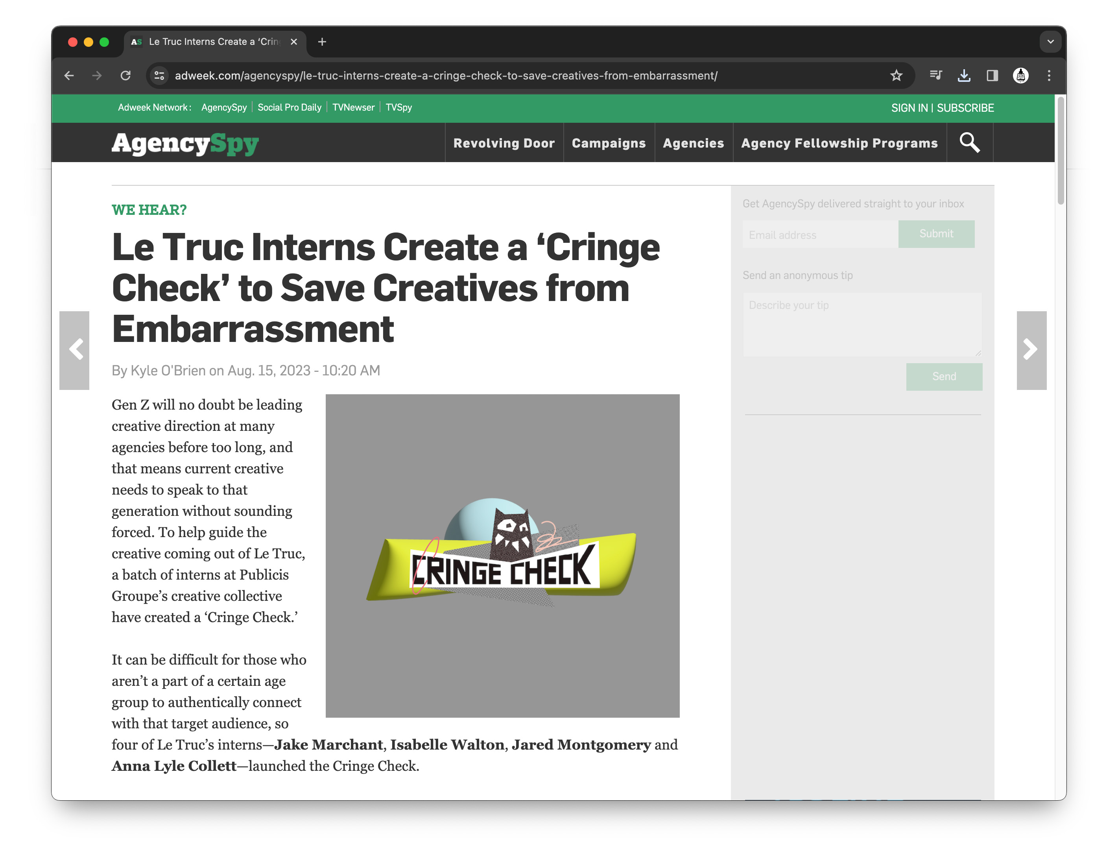Click the Cringe Check article image
This screenshot has height=868, width=1118.
(x=502, y=556)
